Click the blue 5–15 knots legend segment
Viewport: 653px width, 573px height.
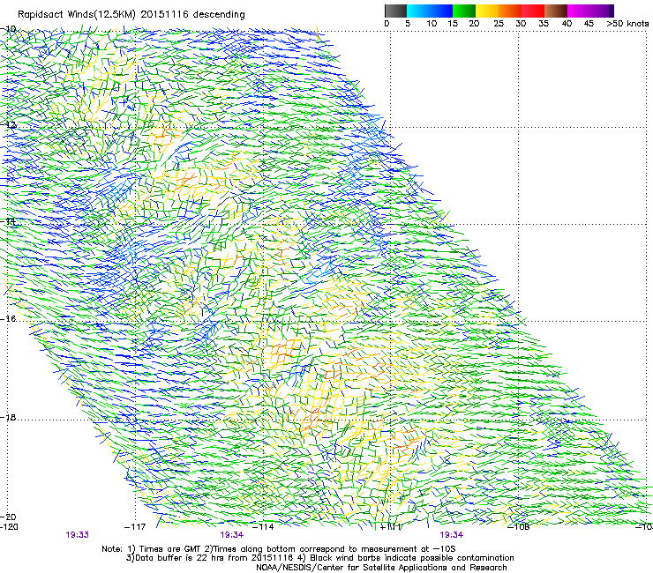430,11
